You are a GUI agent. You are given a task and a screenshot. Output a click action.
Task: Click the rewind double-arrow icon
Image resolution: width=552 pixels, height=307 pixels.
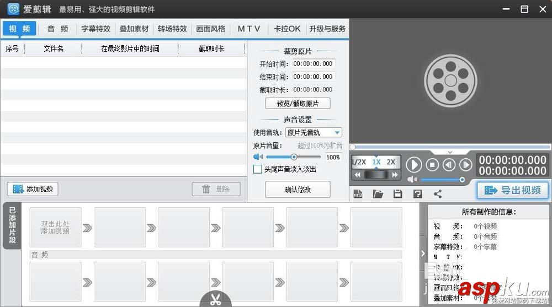358,175
